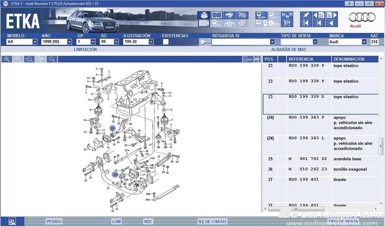
Task: Click the car information icon
Action: coord(229,23)
